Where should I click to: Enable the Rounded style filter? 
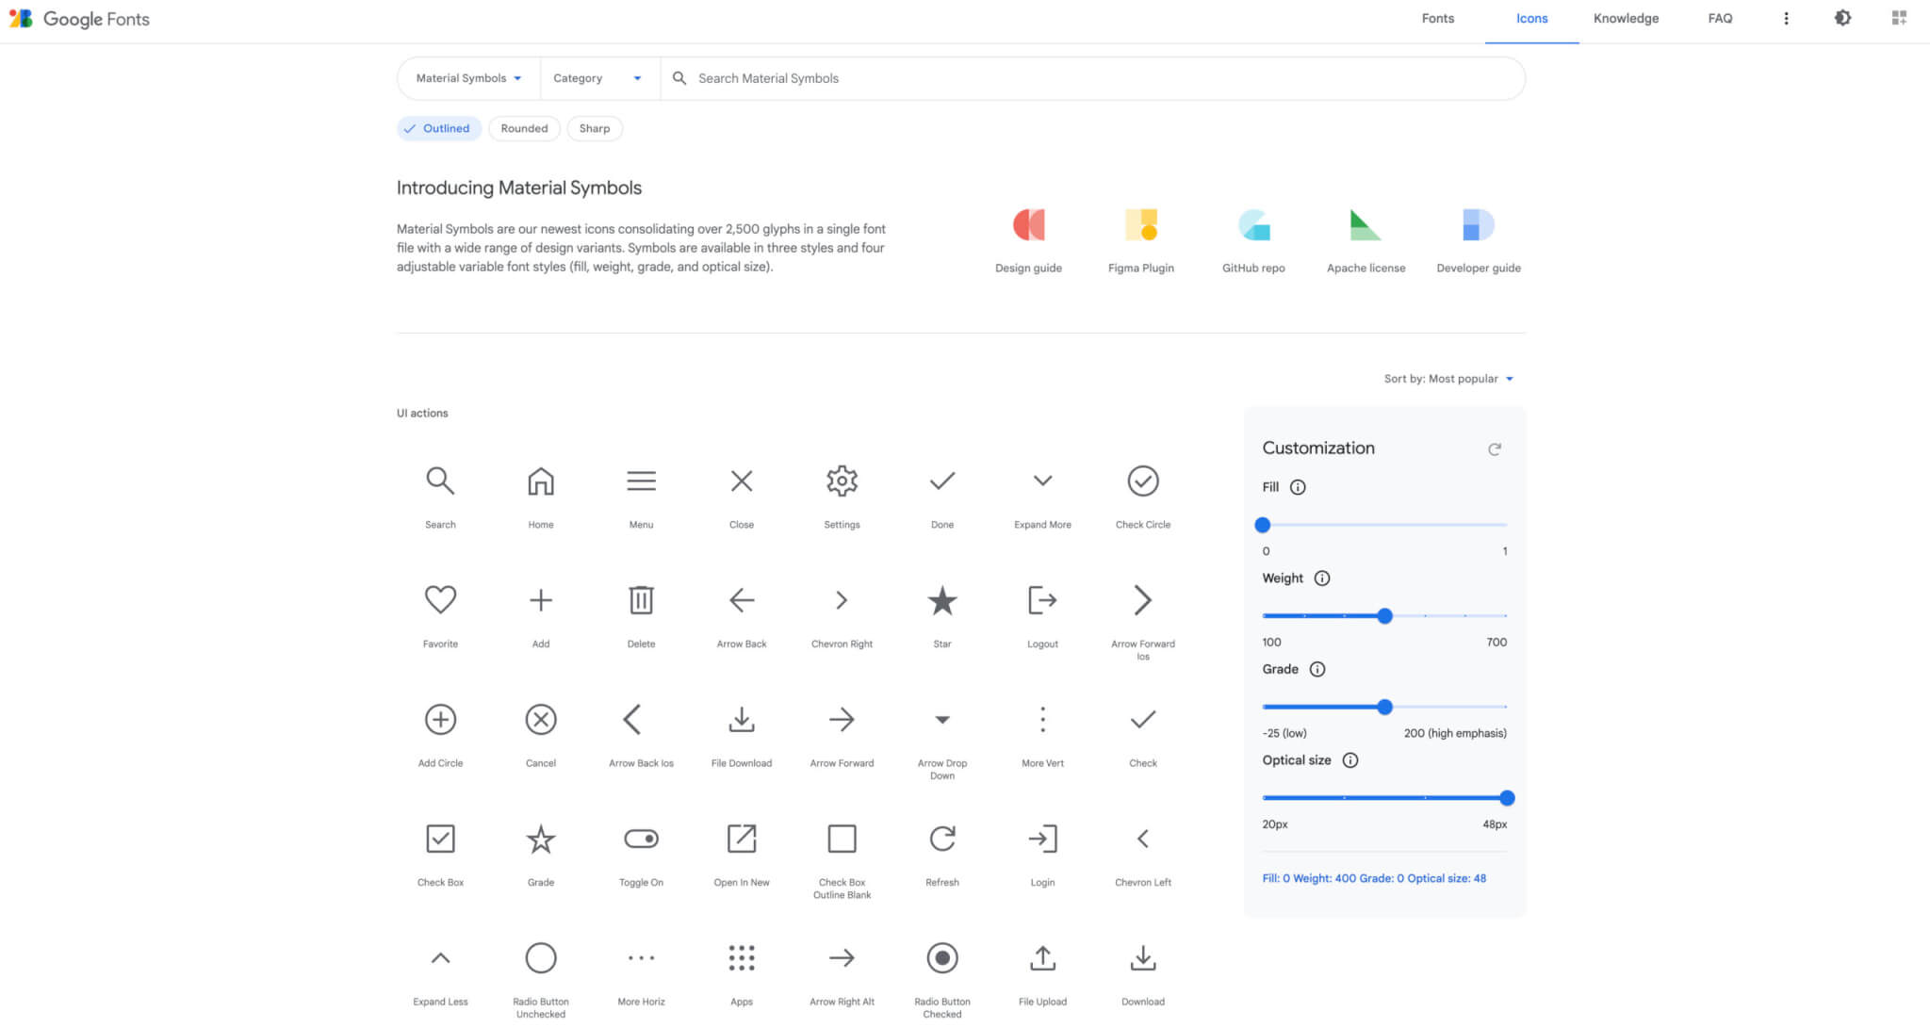pos(524,128)
